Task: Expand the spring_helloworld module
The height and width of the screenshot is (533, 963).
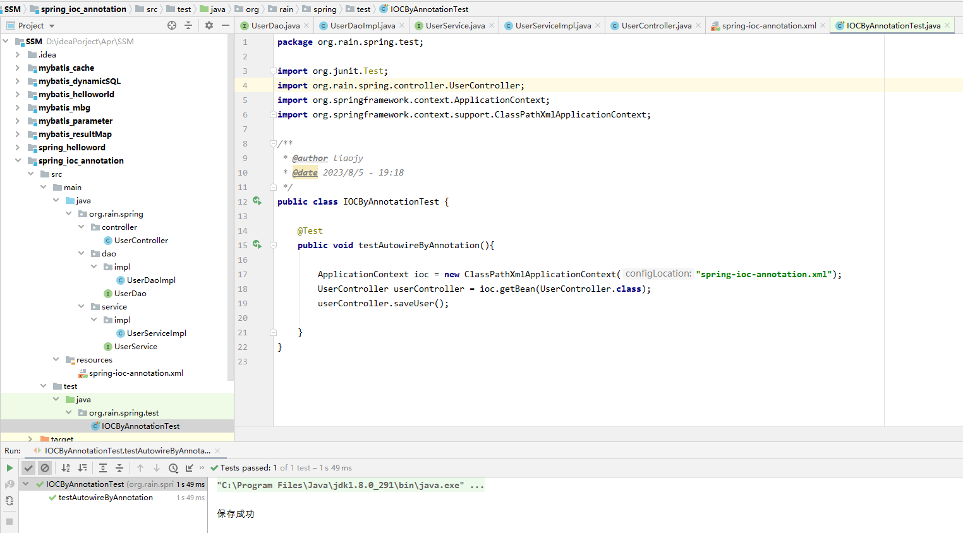Action: (18, 148)
